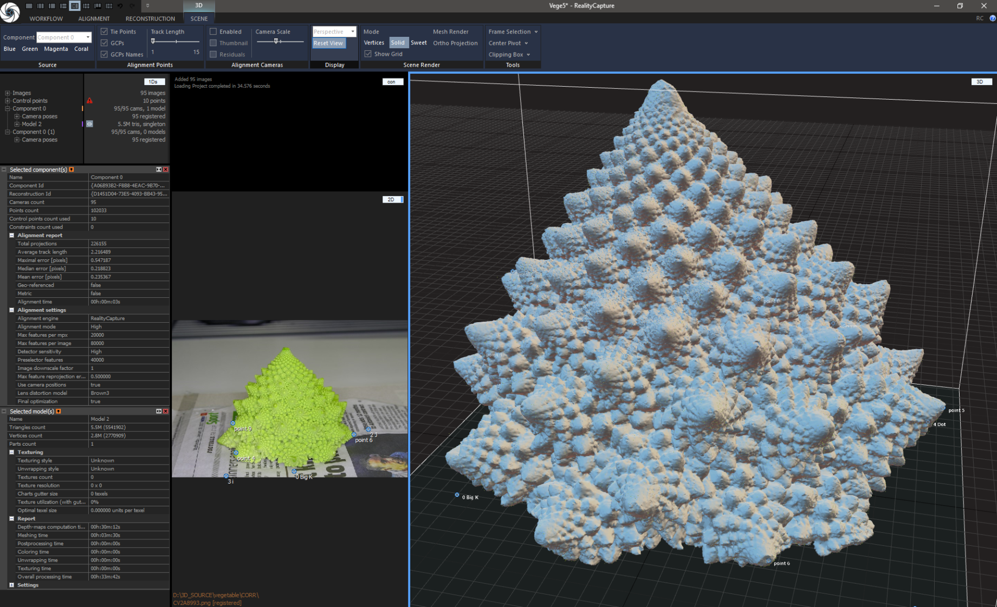Click the con view label in console pane
997x607 pixels.
point(392,82)
